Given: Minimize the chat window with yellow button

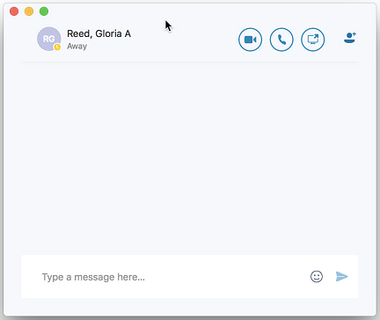Looking at the screenshot, I should coord(29,11).
